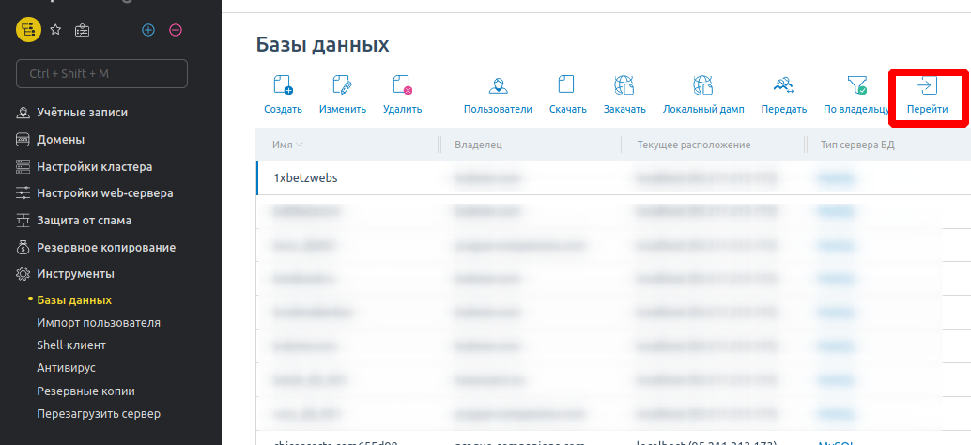Open Shell-клиент from the sidebar
This screenshot has height=445, width=971.
70,345
